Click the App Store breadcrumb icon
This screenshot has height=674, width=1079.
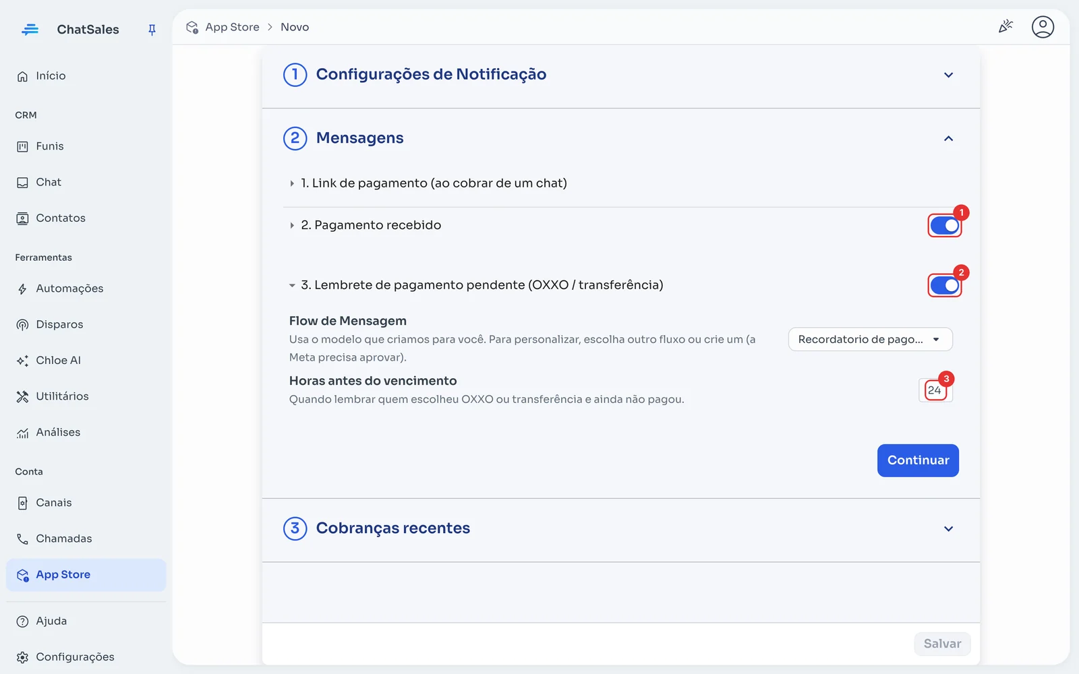pos(192,27)
